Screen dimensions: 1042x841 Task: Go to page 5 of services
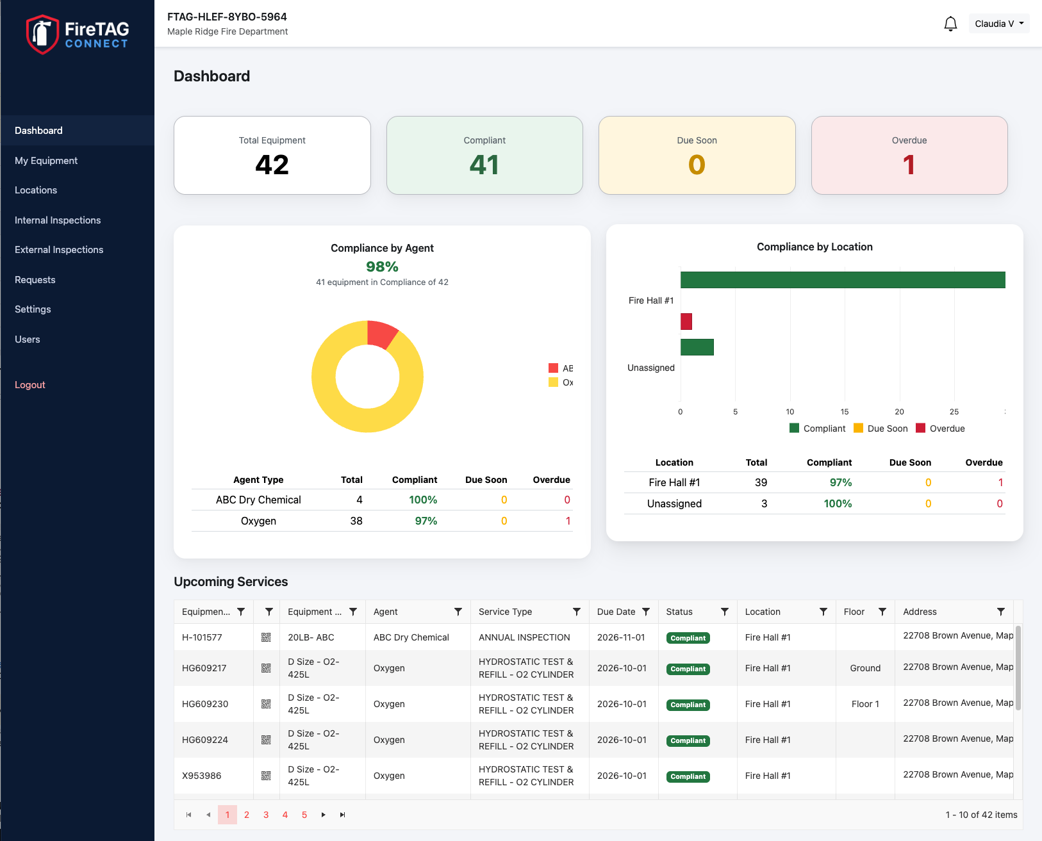pyautogui.click(x=304, y=815)
